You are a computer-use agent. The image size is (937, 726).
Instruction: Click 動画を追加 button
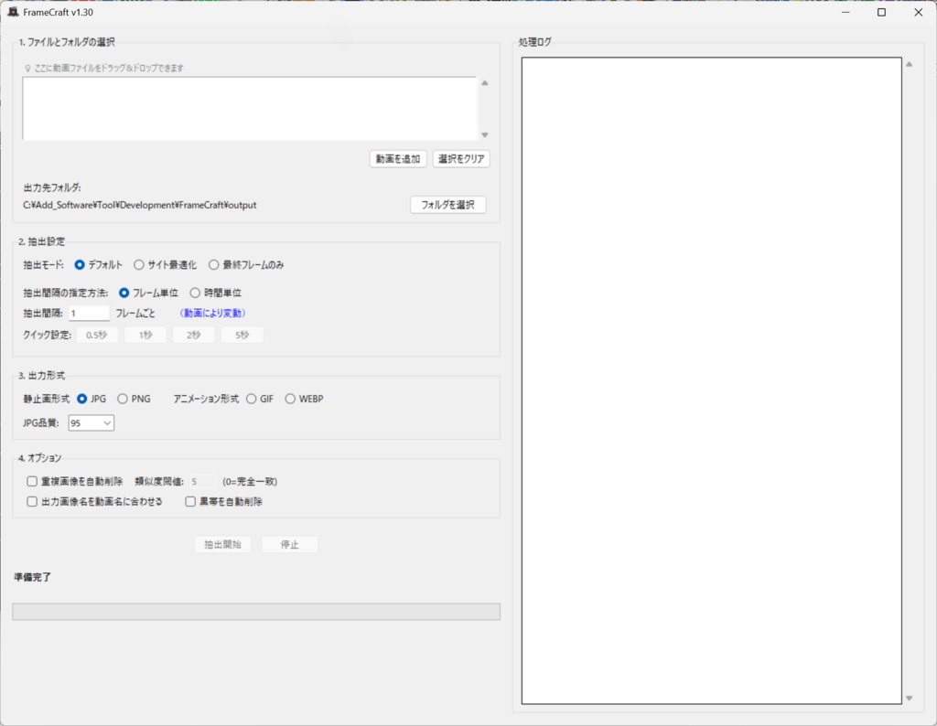[398, 159]
